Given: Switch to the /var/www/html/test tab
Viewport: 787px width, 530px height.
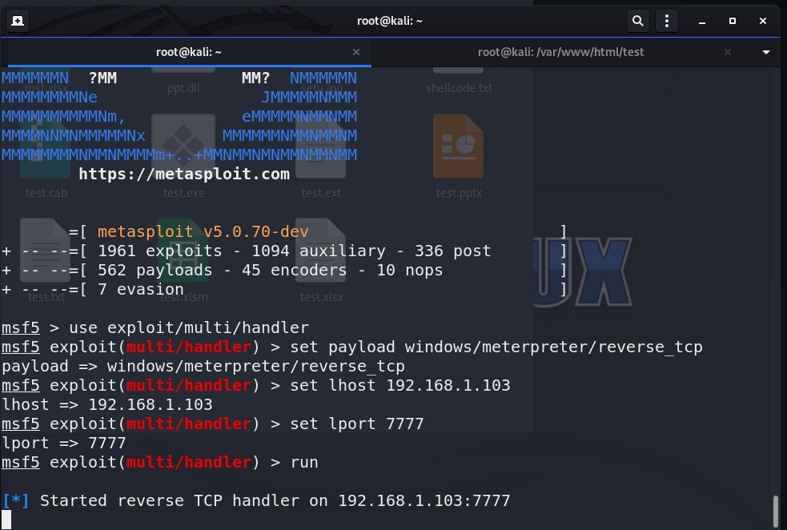Looking at the screenshot, I should click(560, 52).
